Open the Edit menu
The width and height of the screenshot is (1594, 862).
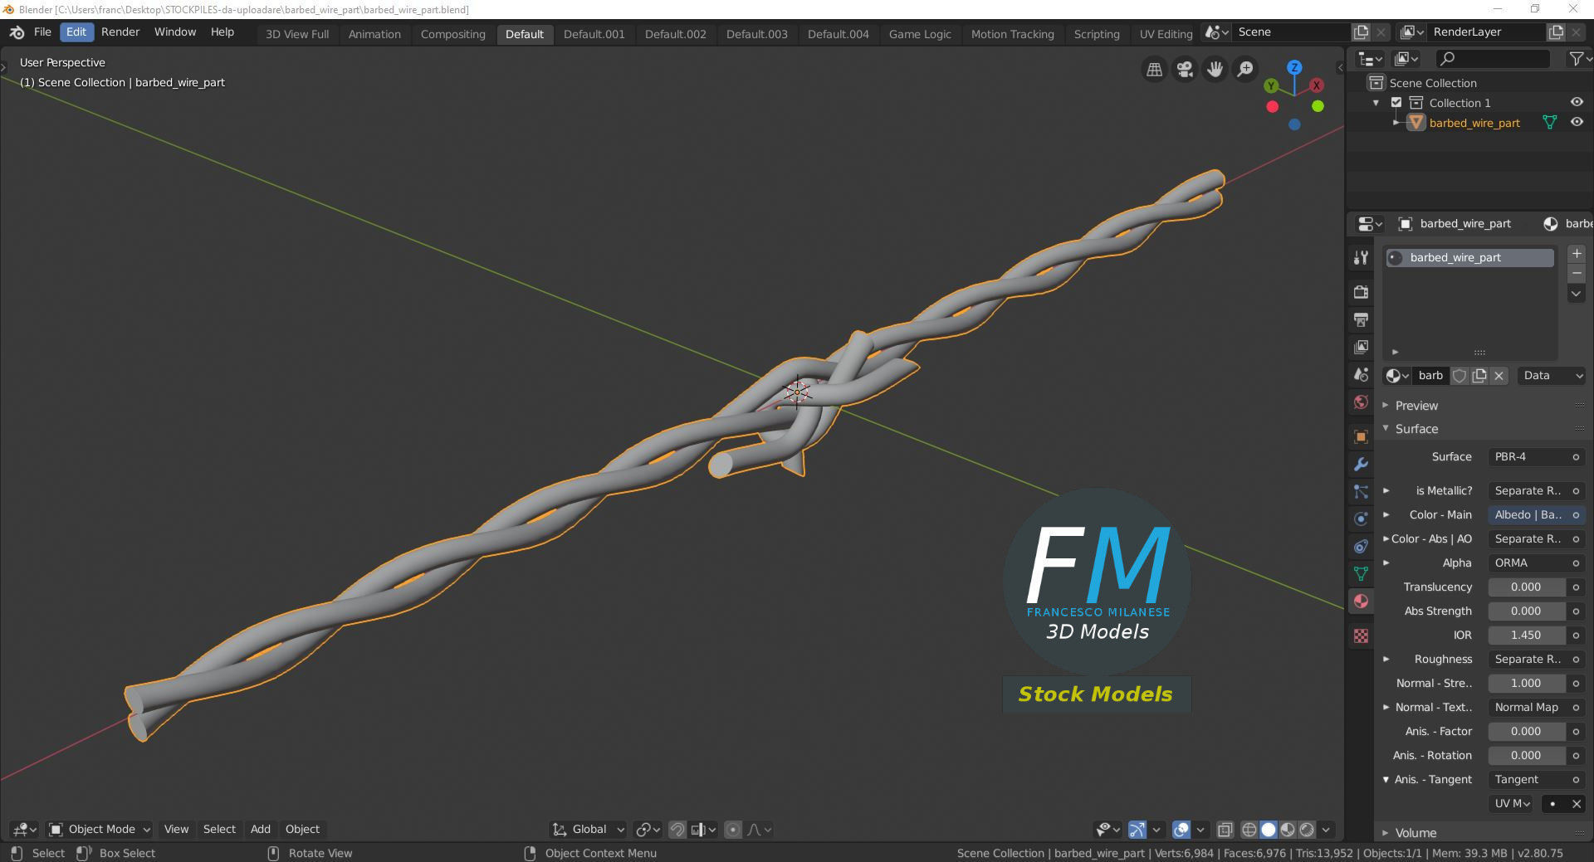(76, 32)
